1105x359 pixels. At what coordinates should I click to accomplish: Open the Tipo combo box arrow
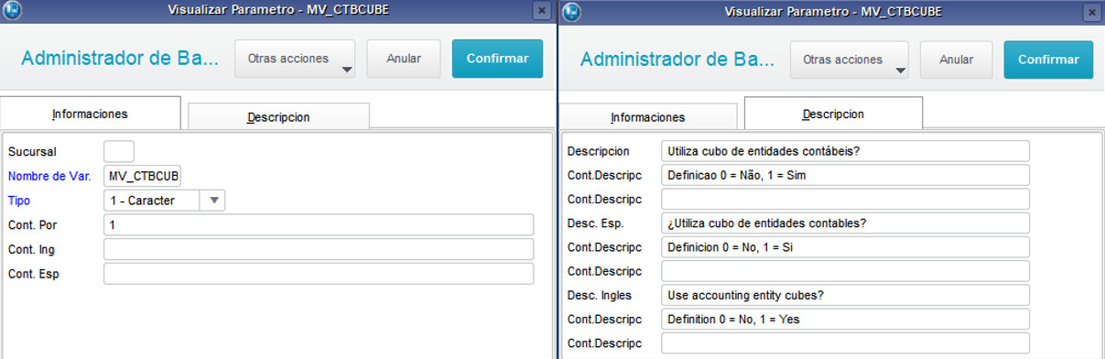(x=214, y=201)
